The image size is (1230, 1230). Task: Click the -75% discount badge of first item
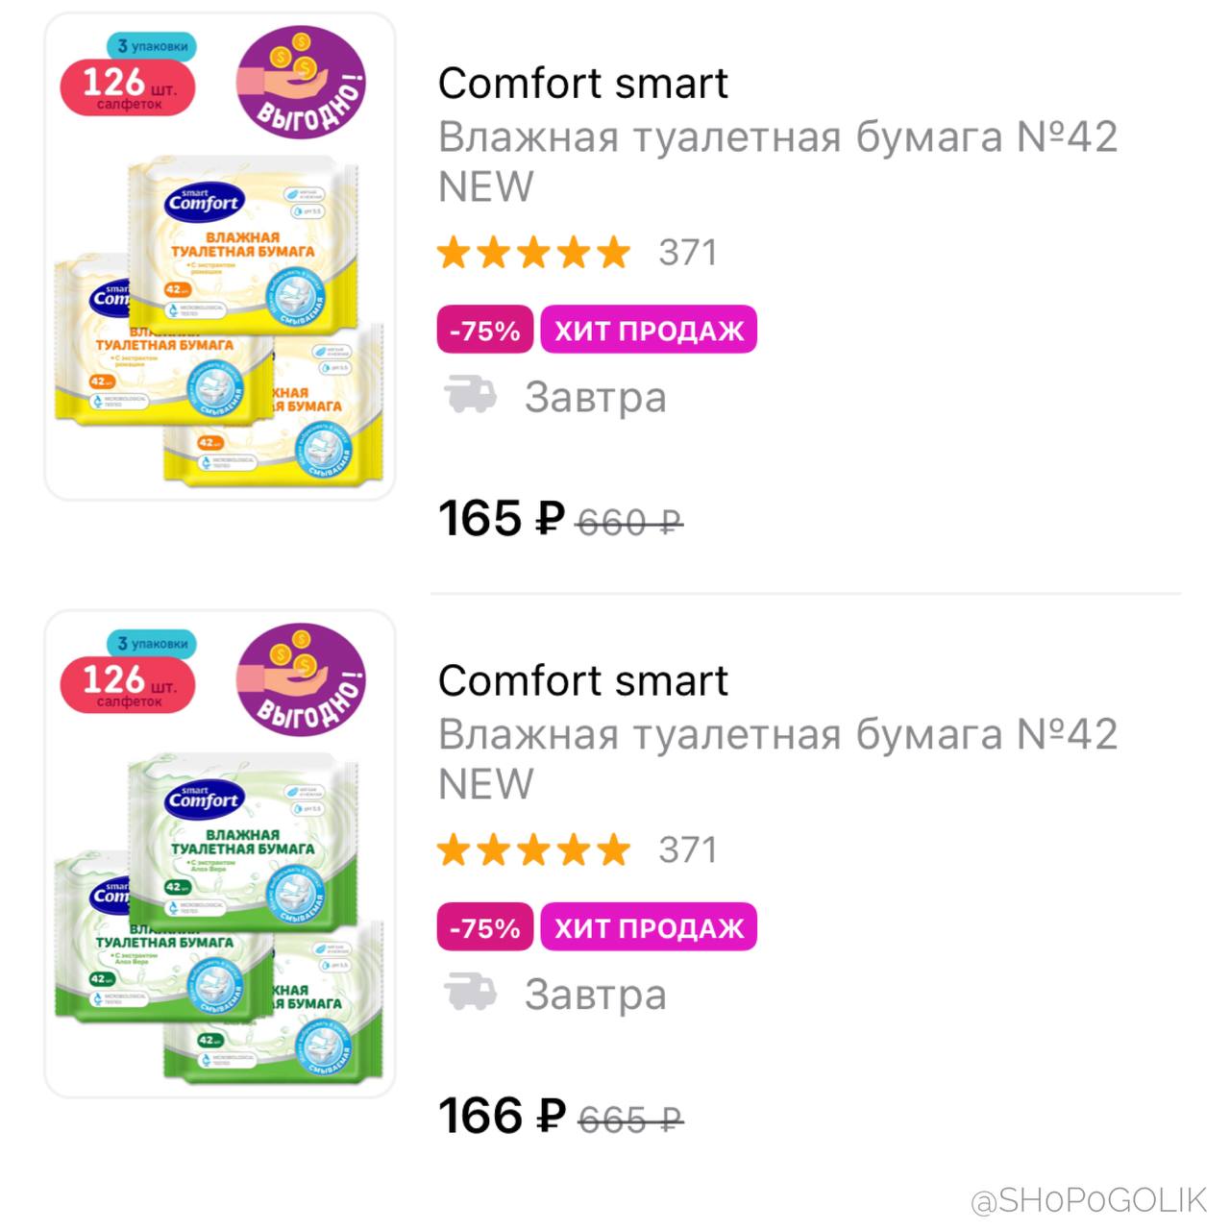(x=485, y=330)
